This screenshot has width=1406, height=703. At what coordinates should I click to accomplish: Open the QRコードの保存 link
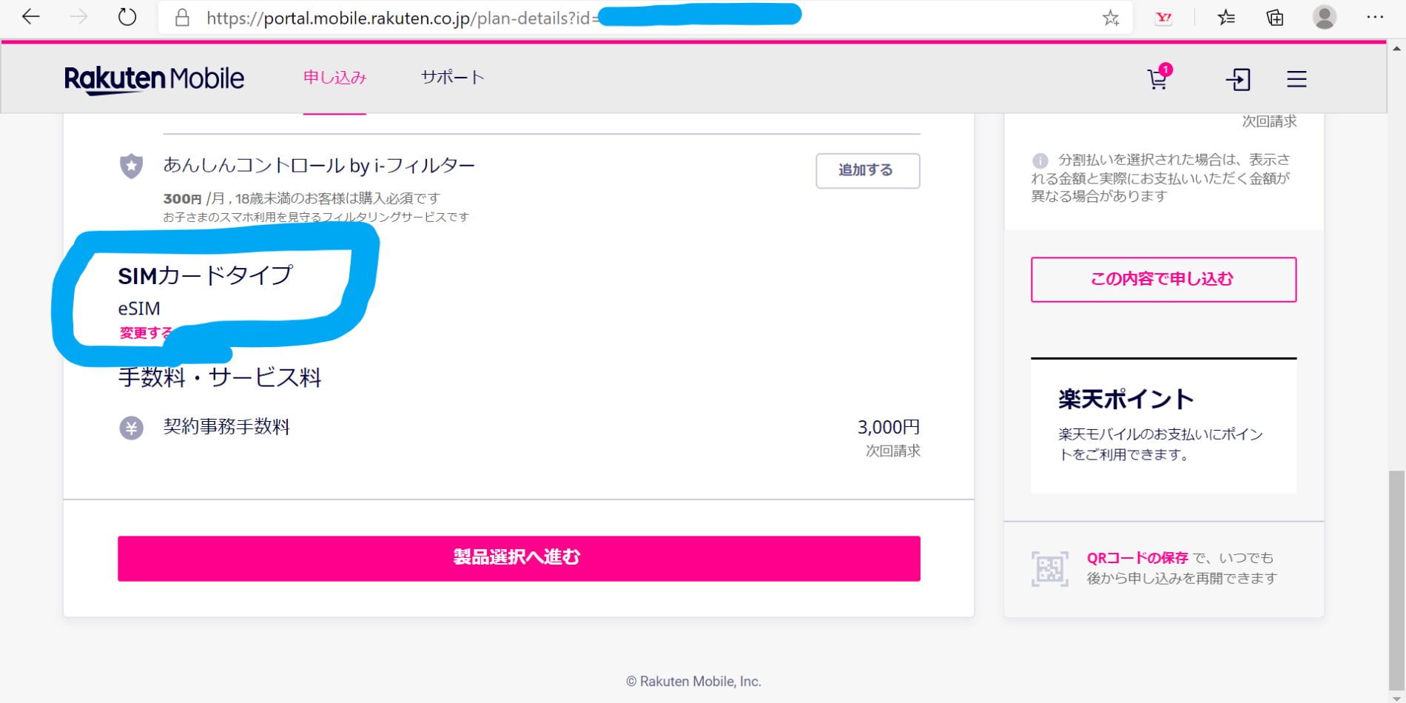(1137, 558)
